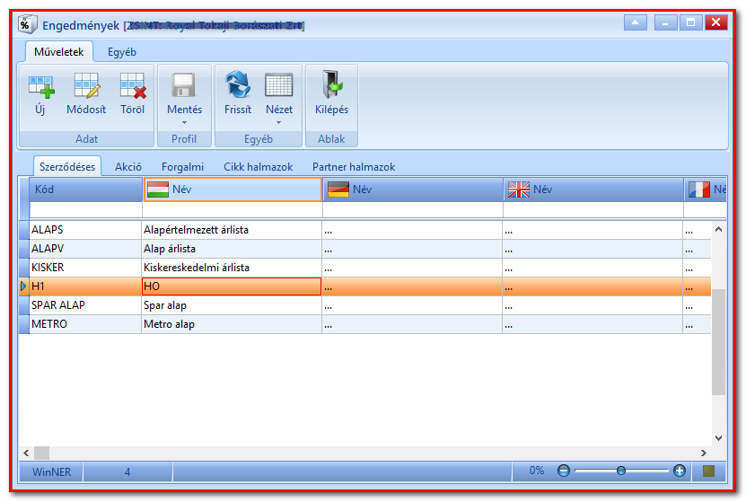746x502 pixels.
Task: Expand the Nézet dropdown arrow
Action: point(279,123)
